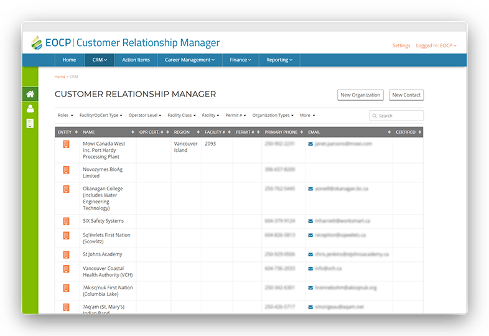The height and width of the screenshot is (336, 489).
Task: Click email envelope icon in SIX Safety Systems row
Action: [310, 221]
